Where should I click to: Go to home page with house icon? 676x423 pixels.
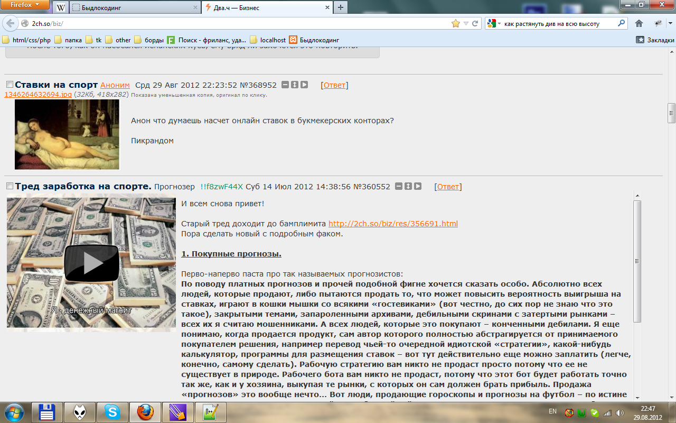pyautogui.click(x=639, y=23)
